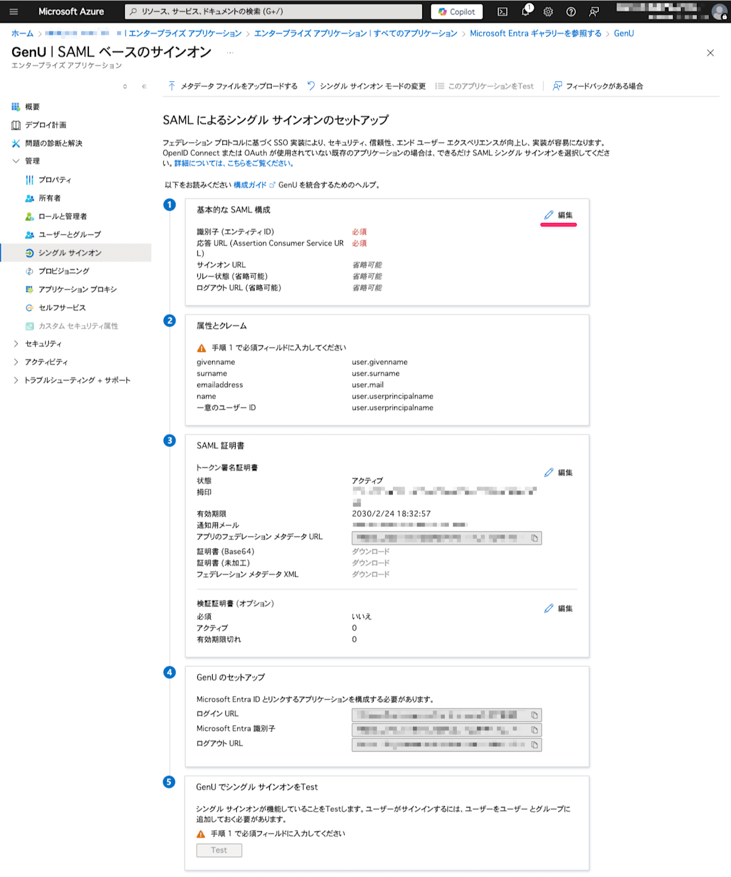This screenshot has width=731, height=877.
Task: Select the user.givenname claim value
Action: point(380,362)
